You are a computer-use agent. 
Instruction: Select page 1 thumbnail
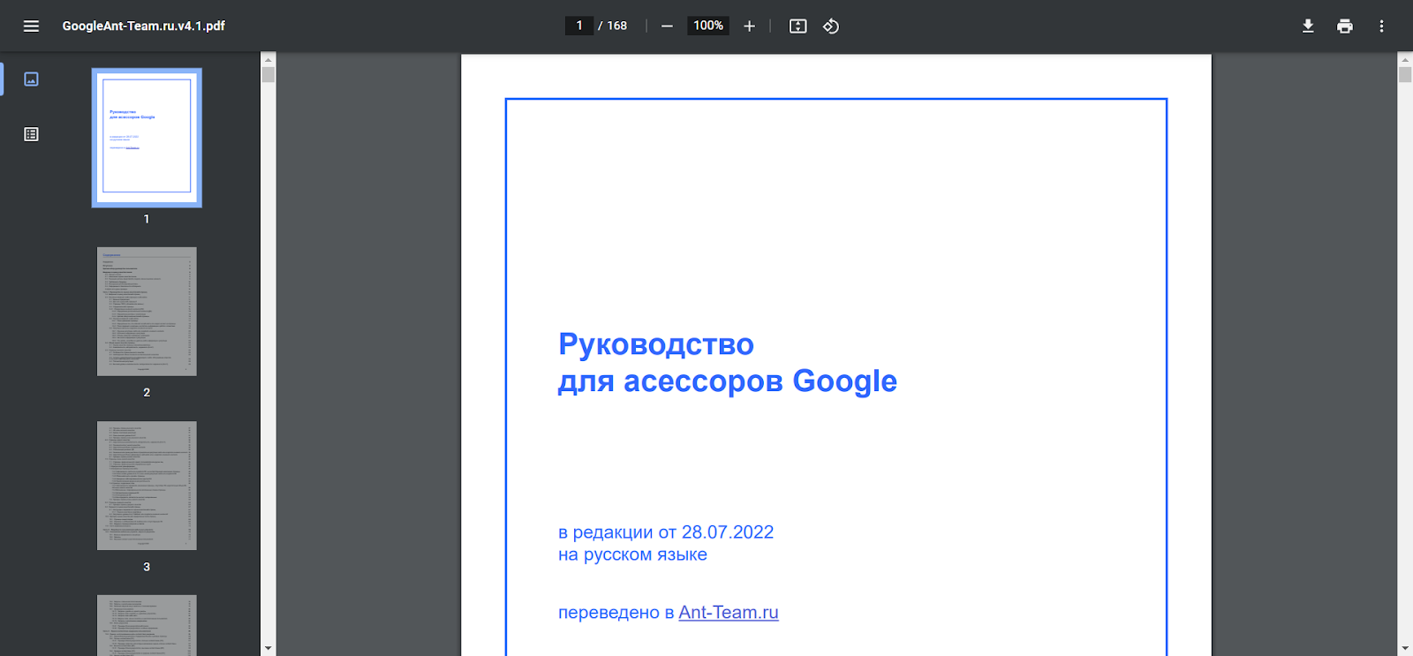point(147,138)
